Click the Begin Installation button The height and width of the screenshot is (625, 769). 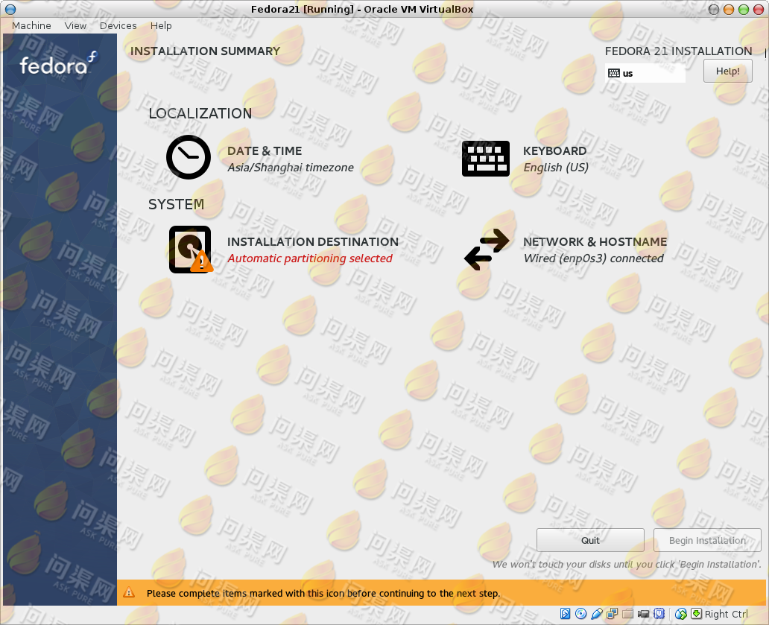(707, 540)
